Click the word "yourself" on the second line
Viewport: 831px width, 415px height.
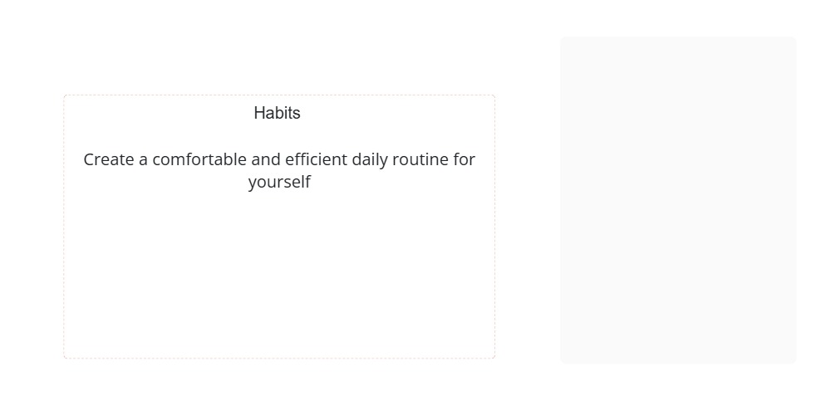279,183
